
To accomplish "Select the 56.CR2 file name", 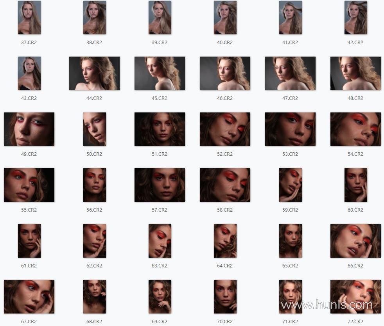I will [x=94, y=210].
